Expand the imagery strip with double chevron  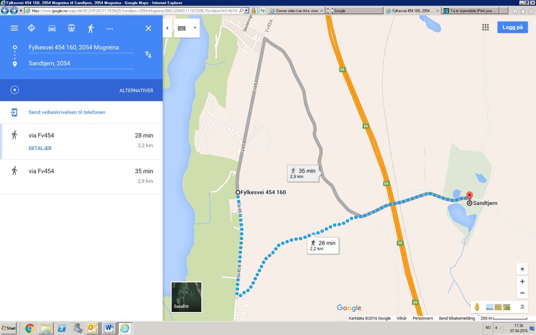[522, 307]
